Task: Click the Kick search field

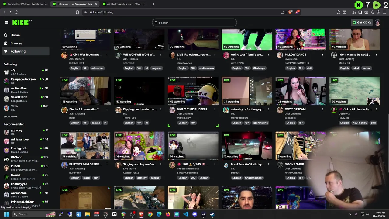Action: (x=194, y=23)
